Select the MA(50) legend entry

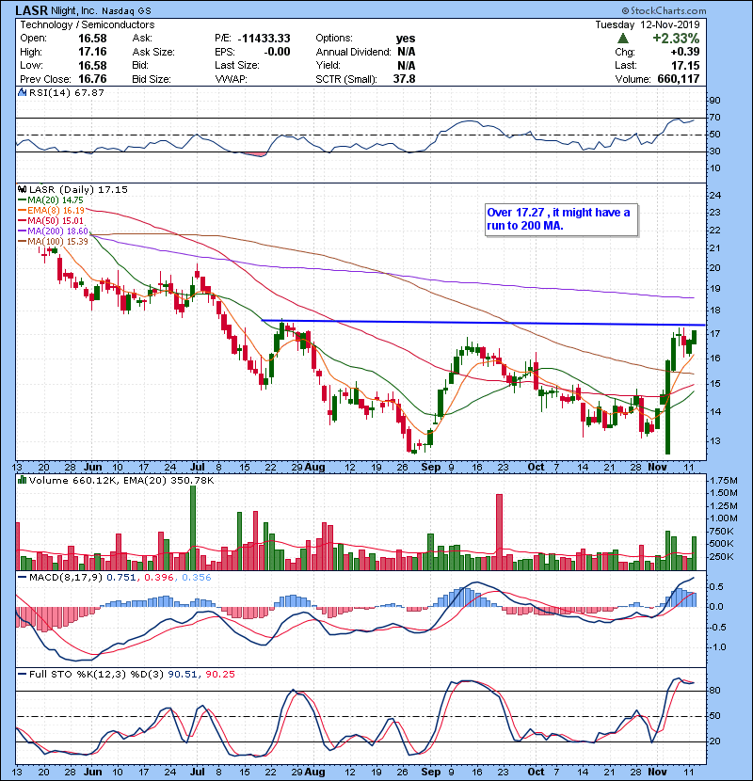(x=48, y=221)
